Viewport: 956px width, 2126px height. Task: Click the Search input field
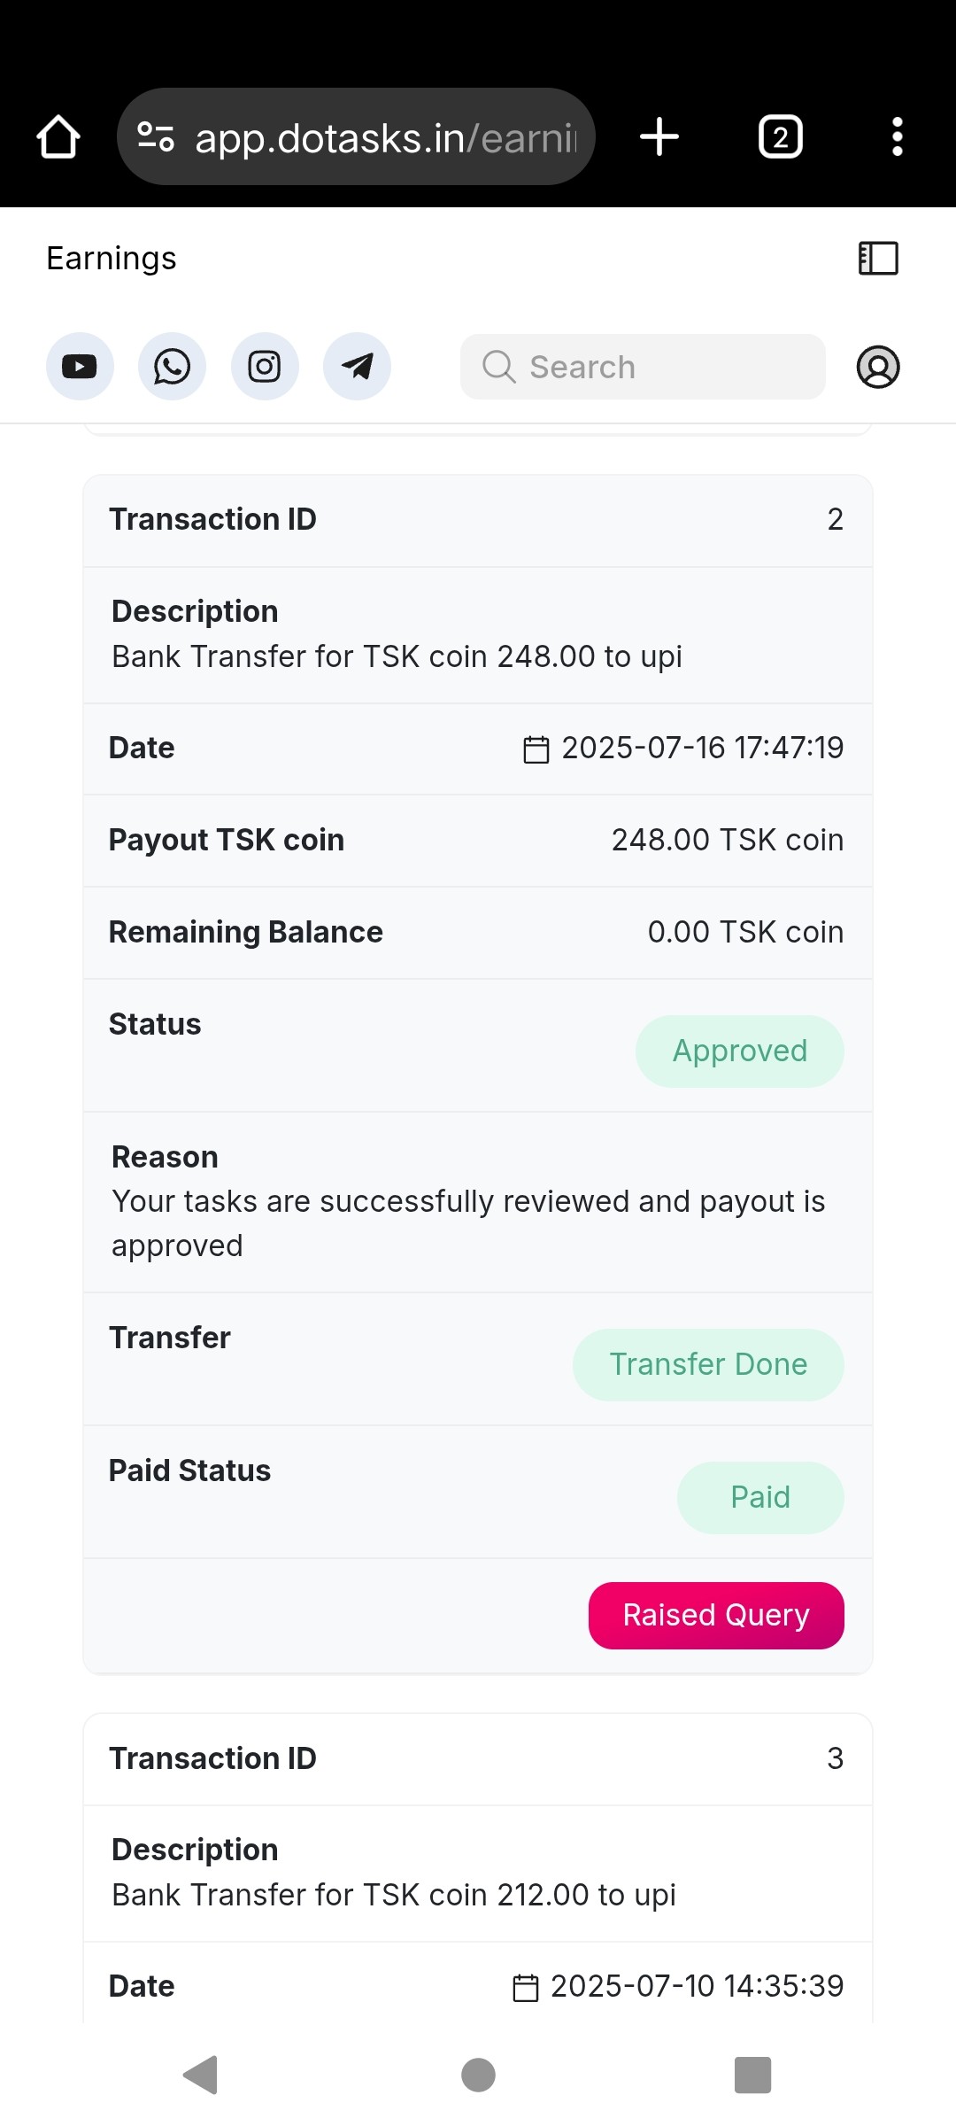pyautogui.click(x=655, y=367)
